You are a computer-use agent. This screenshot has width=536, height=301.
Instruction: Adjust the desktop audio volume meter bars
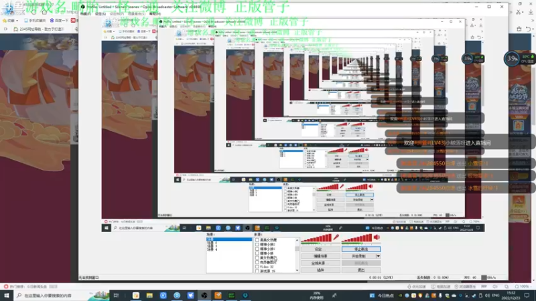pyautogui.click(x=357, y=238)
